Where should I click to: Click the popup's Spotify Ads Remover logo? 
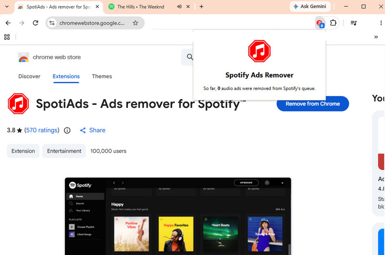point(259,51)
